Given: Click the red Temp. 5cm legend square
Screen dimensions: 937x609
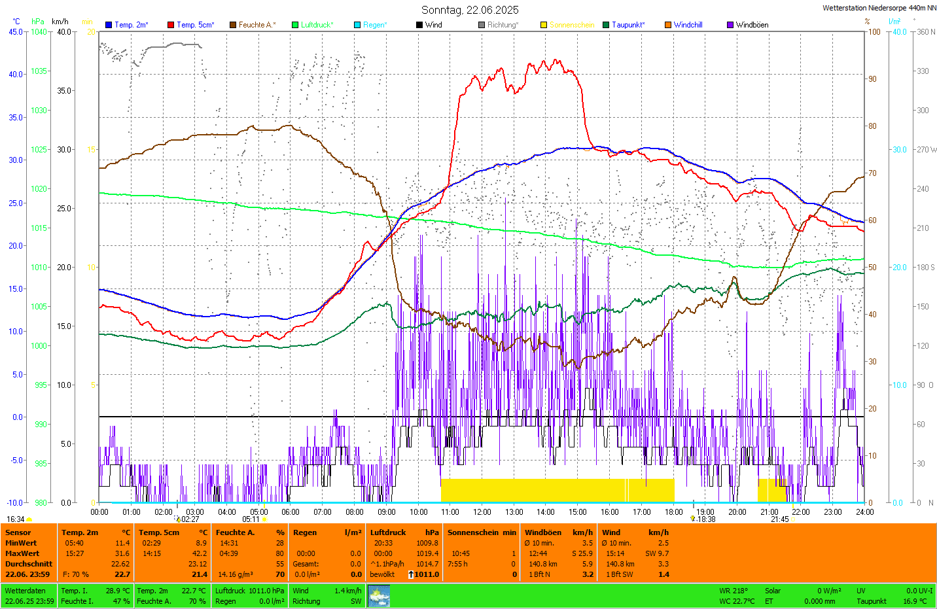Looking at the screenshot, I should coord(171,25).
